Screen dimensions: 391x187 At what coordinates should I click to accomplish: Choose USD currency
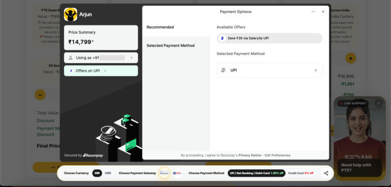[x=108, y=173]
